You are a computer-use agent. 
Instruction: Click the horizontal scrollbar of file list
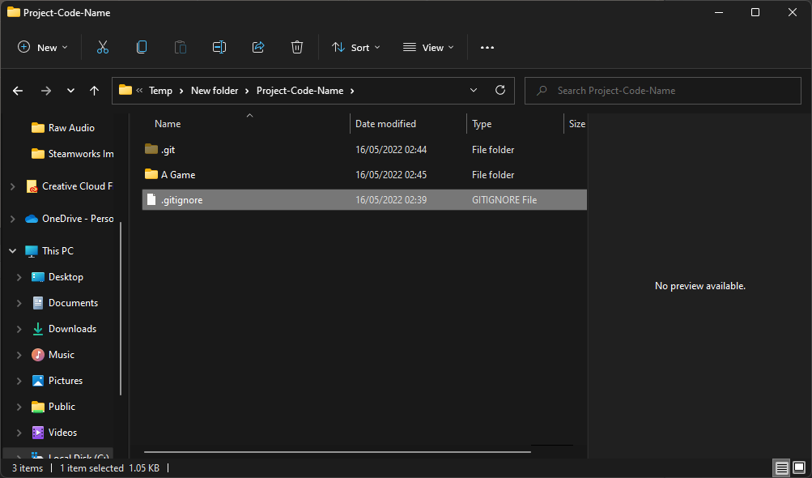pyautogui.click(x=337, y=452)
